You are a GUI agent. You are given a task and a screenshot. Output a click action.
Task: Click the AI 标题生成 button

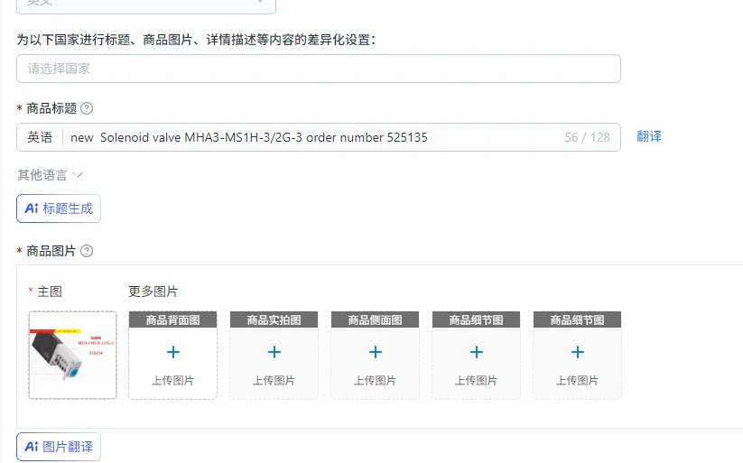coord(59,208)
